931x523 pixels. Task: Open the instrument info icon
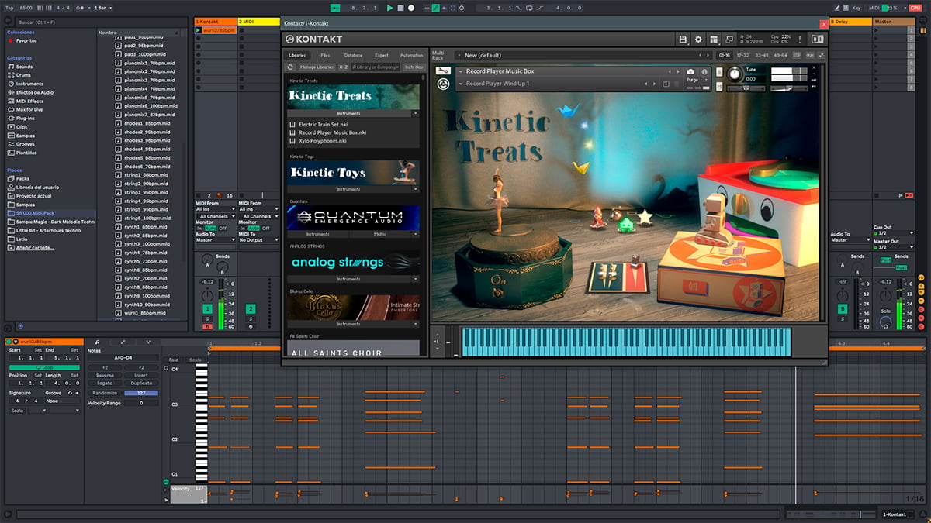click(705, 71)
